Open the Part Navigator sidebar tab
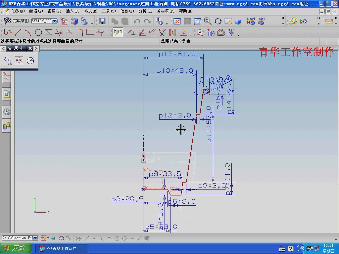Viewport: 339px width, 254px height. click(6, 77)
